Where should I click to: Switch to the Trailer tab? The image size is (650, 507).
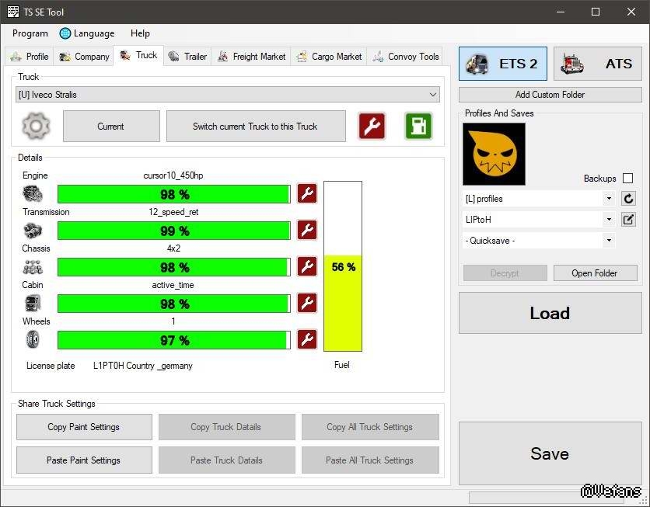click(x=187, y=57)
